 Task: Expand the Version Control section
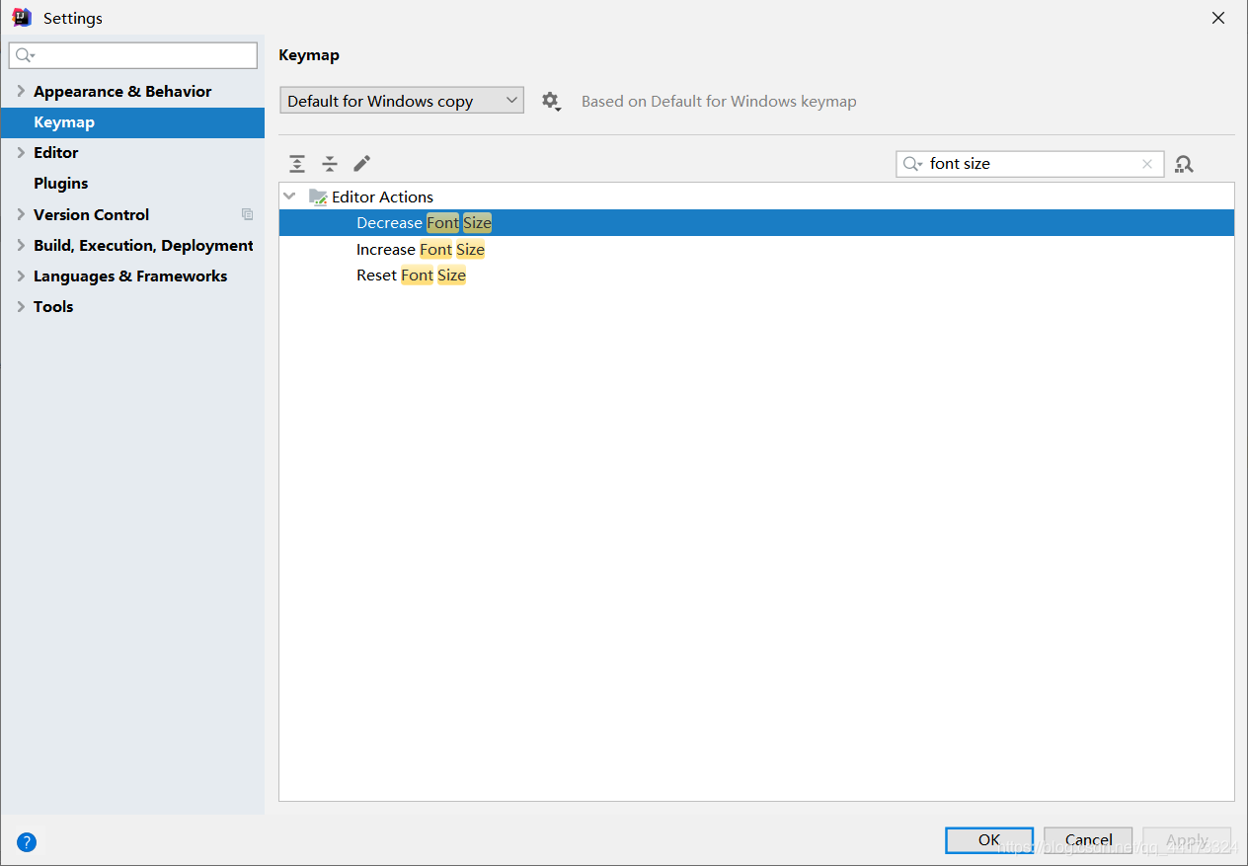[21, 214]
